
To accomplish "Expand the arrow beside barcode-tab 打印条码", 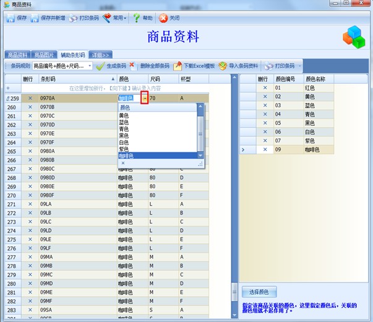I will pos(300,66).
